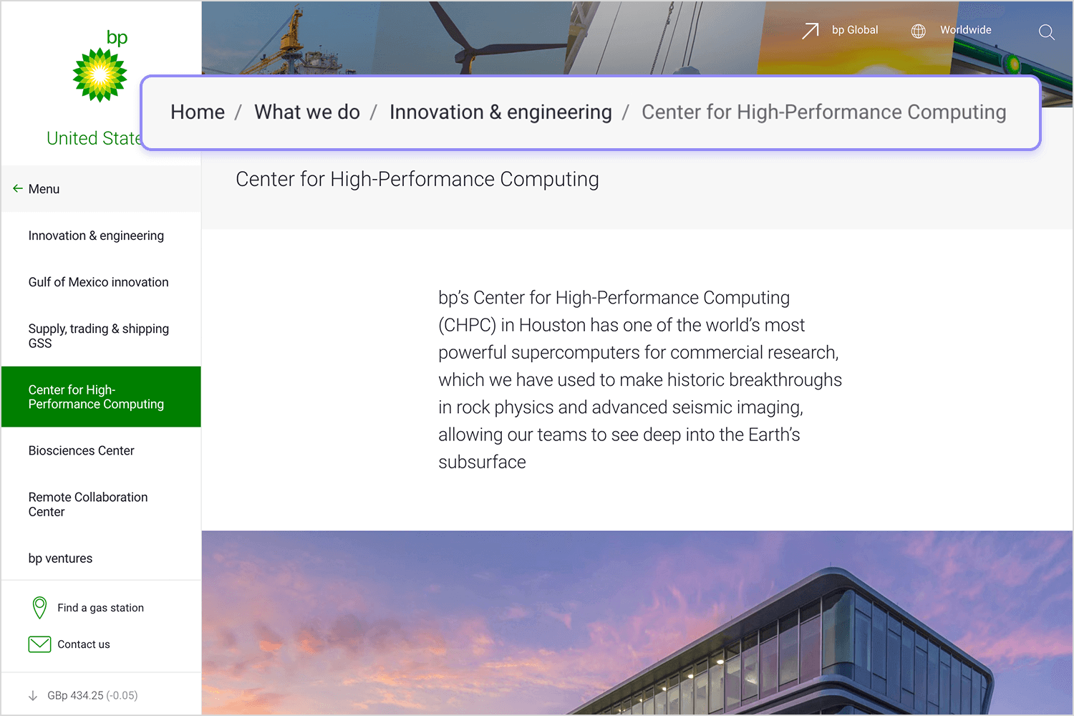Click the Contact us envelope icon
This screenshot has width=1074, height=716.
[39, 644]
